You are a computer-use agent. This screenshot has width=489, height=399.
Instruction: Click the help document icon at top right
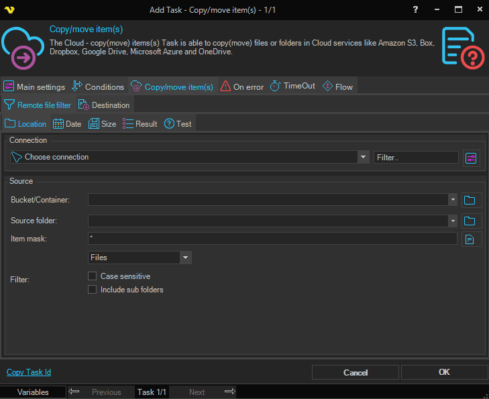[x=461, y=46]
